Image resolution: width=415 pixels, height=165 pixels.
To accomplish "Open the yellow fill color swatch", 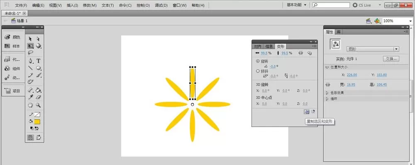I will [37, 122].
